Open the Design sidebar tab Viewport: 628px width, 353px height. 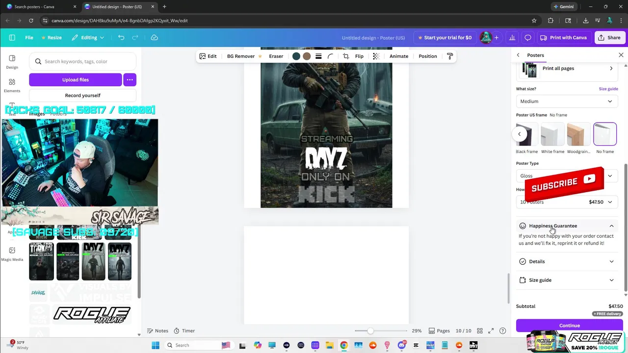(12, 62)
